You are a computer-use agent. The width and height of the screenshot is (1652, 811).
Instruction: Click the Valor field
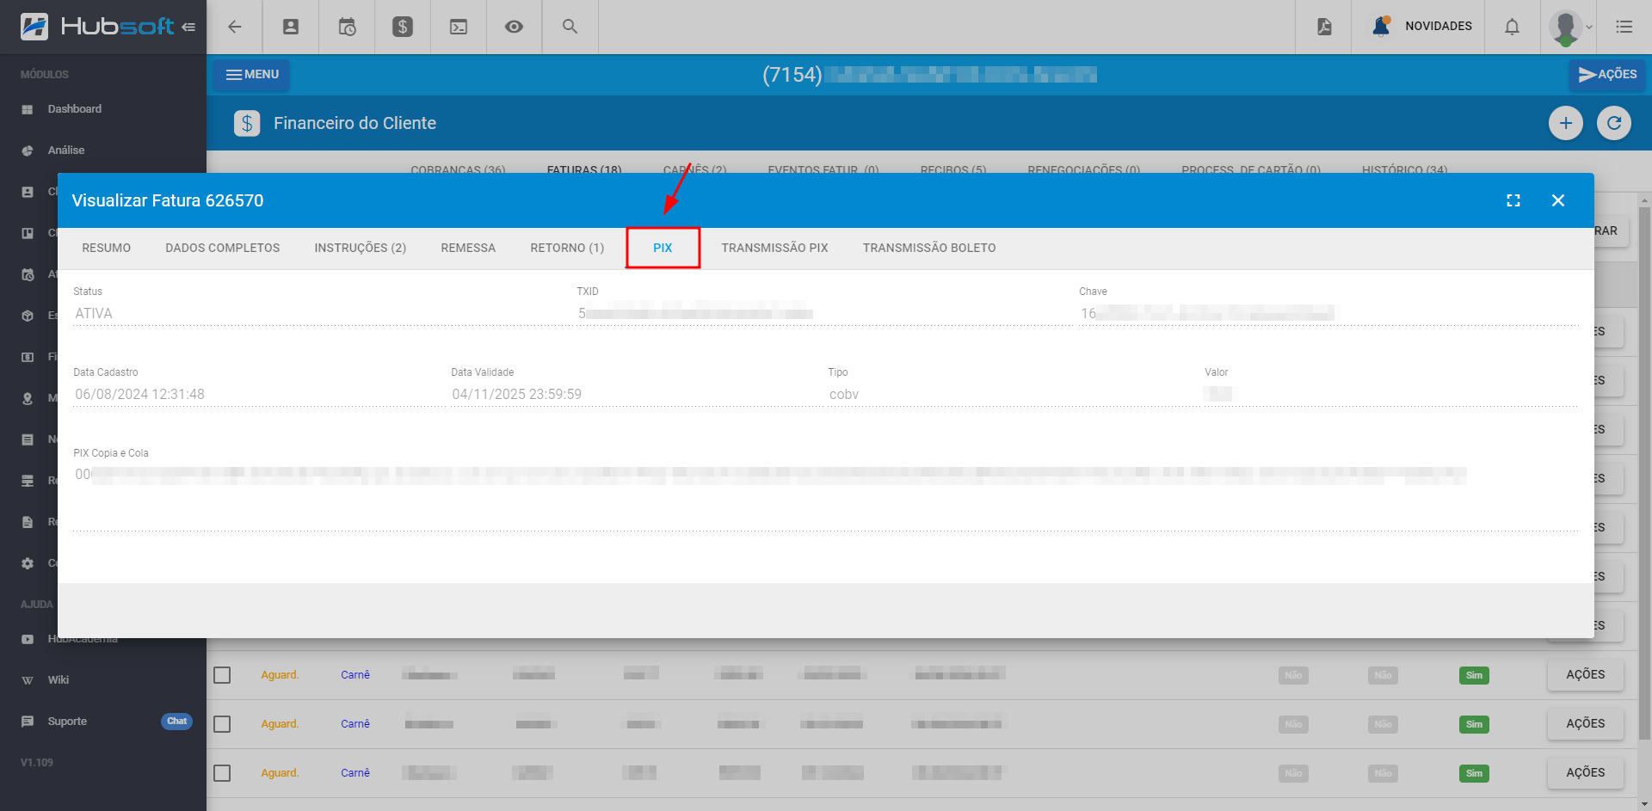tap(1391, 395)
